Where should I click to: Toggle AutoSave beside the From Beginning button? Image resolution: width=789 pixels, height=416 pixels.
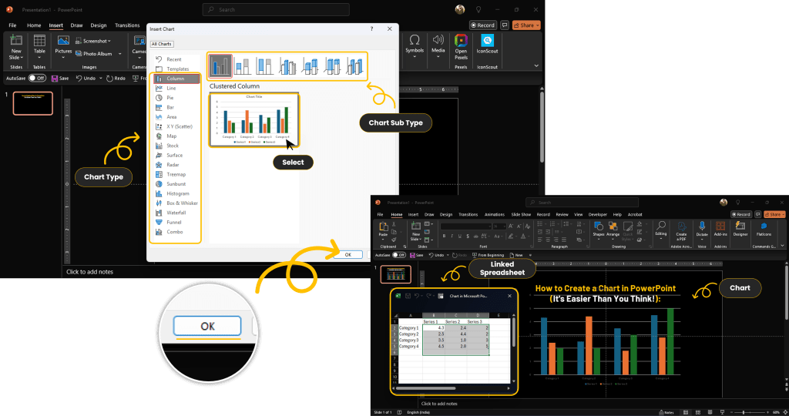click(x=399, y=255)
